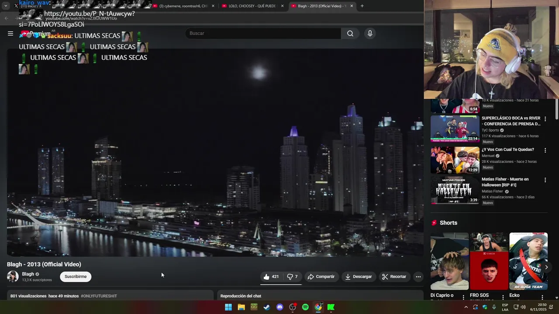Open the Muerte en Halloween video thumbnail

[455, 190]
